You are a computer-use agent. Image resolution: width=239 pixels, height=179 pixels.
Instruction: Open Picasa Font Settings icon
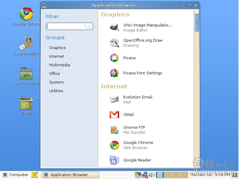(114, 73)
